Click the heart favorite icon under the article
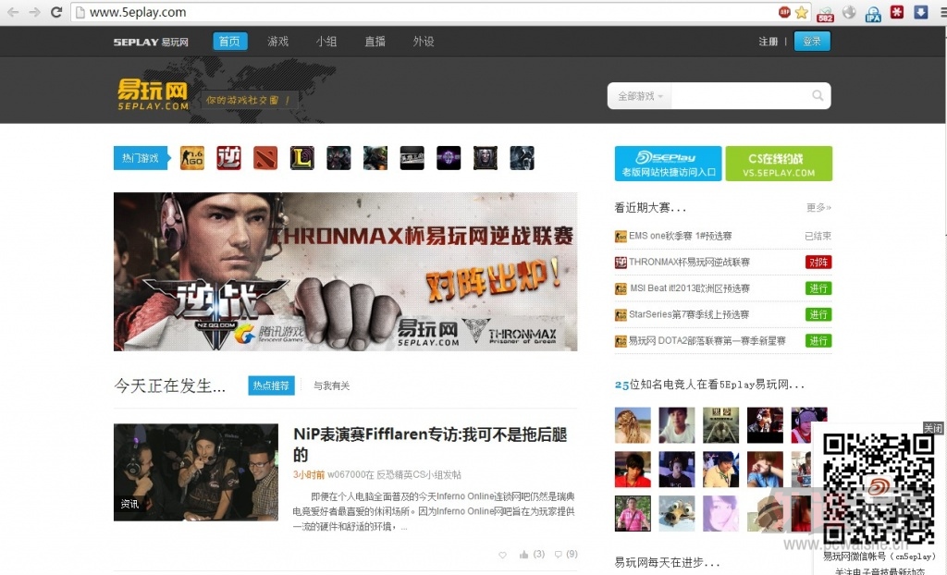The width and height of the screenshot is (947, 575). pos(503,555)
